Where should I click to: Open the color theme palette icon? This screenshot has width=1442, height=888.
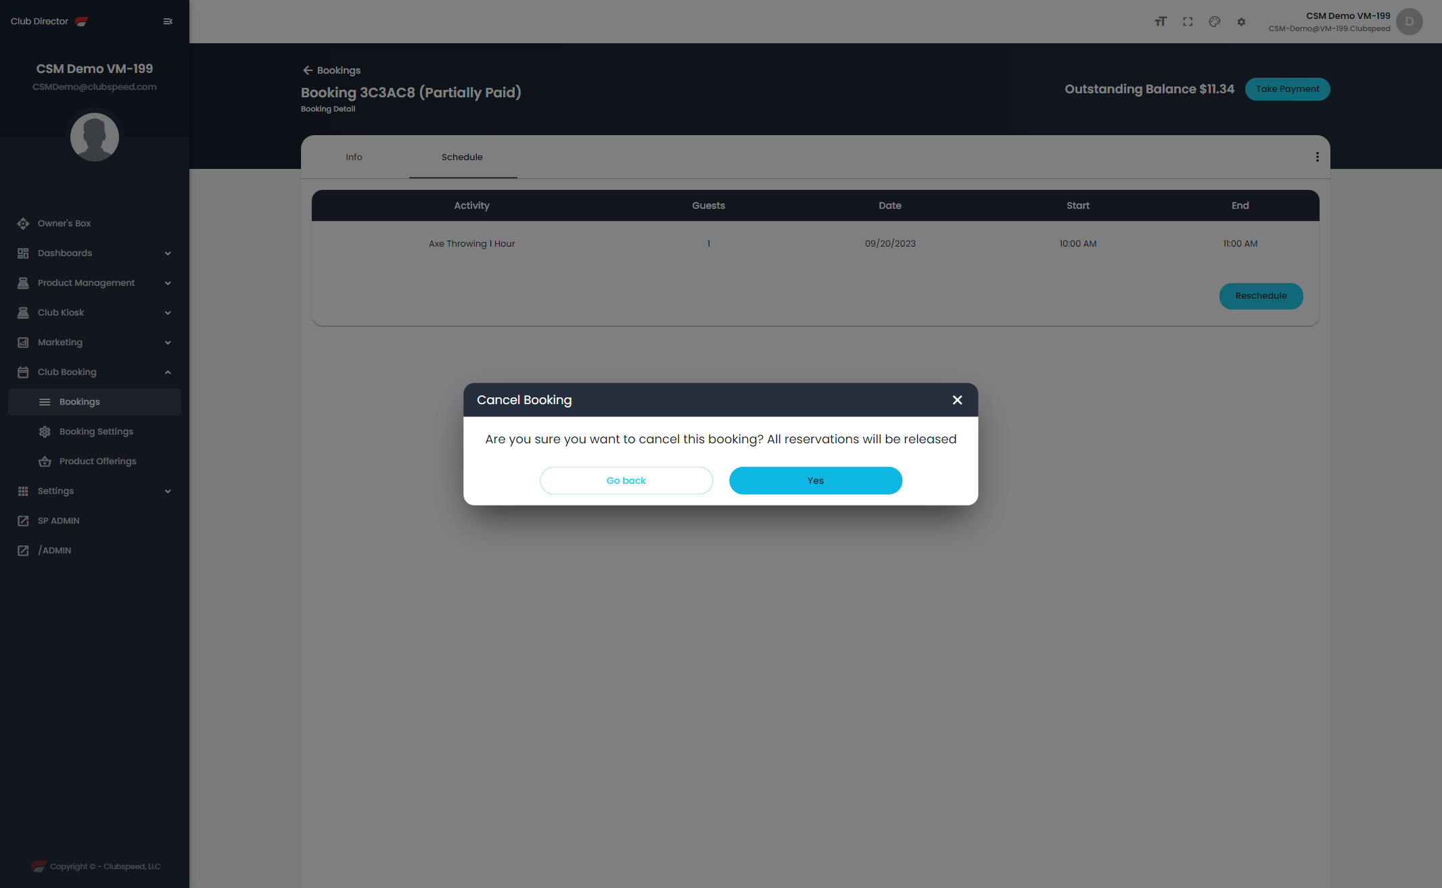coord(1215,22)
